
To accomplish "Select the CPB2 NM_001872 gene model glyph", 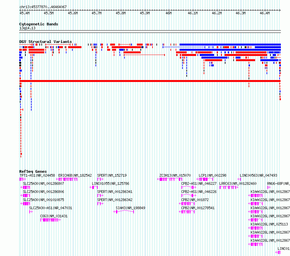I will [x=187, y=204].
